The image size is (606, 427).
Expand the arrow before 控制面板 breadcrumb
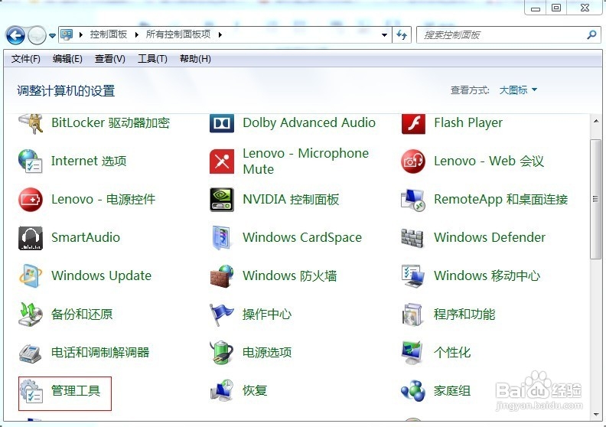click(x=81, y=34)
